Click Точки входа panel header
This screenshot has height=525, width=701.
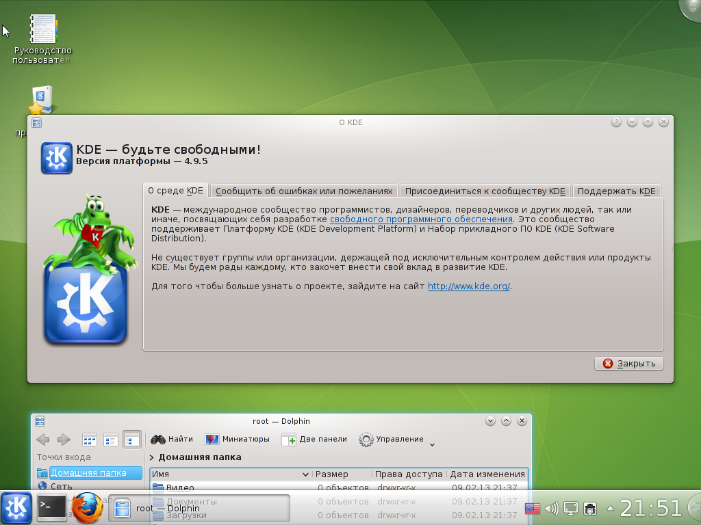click(64, 457)
